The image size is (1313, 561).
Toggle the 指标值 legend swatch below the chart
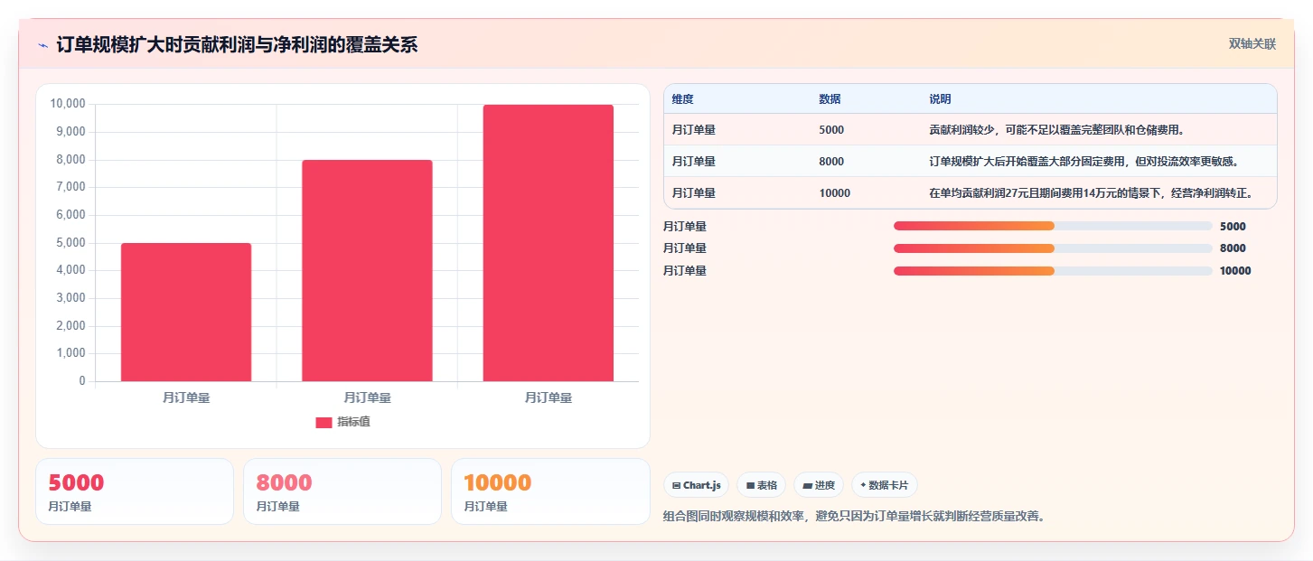click(324, 422)
